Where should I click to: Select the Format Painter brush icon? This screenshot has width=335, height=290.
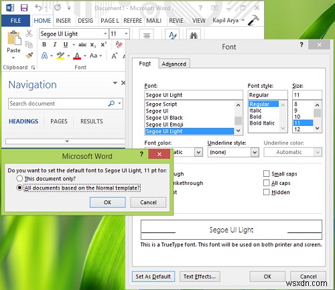(x=29, y=56)
